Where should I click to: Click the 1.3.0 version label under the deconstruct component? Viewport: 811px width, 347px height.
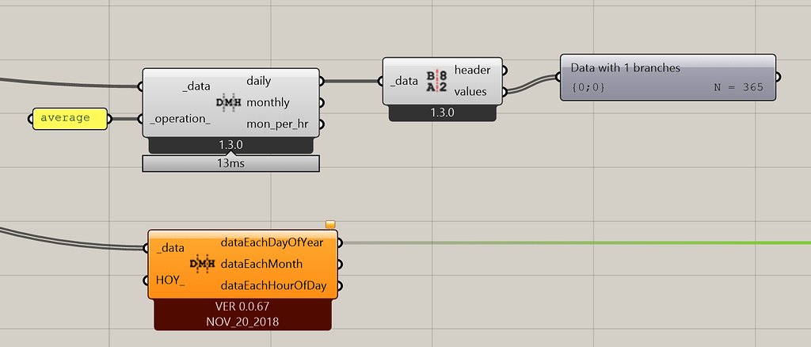tap(442, 112)
